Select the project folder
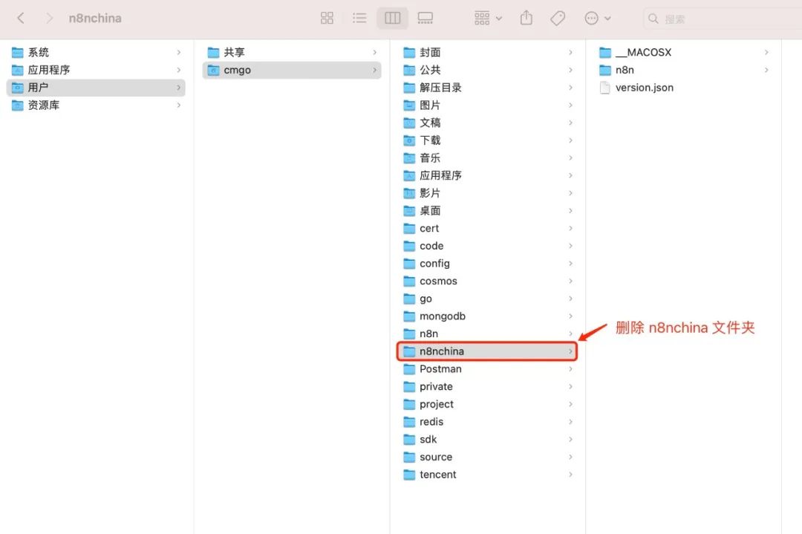Image resolution: width=802 pixels, height=534 pixels. pos(487,404)
